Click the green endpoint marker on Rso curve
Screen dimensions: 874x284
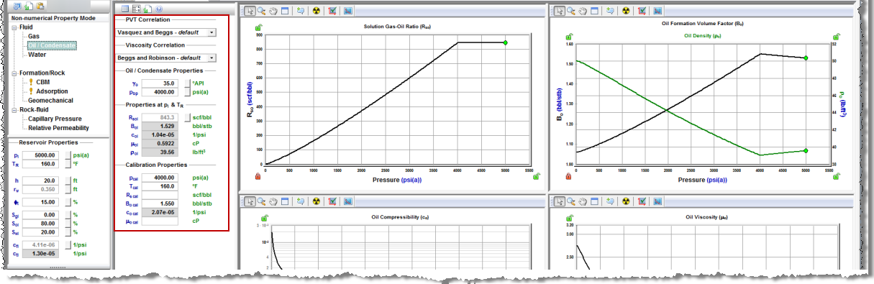pyautogui.click(x=506, y=43)
